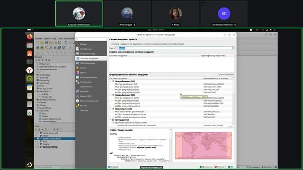The image size is (303, 170).
Task: Select PostgreSQL in the browser panel
Action: pyautogui.click(x=45, y=80)
